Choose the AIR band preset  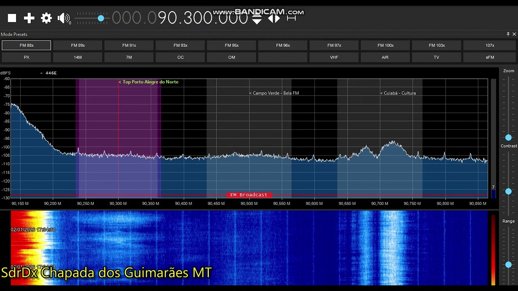385,57
